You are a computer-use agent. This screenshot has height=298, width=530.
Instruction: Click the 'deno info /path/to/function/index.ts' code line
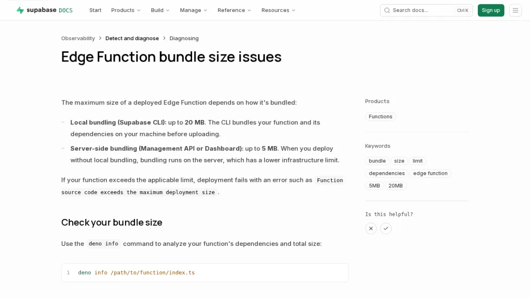(136, 273)
